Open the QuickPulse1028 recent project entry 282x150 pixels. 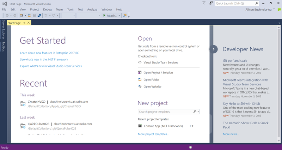click(56, 126)
